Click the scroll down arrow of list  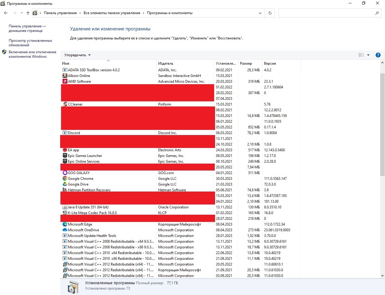tap(382, 275)
